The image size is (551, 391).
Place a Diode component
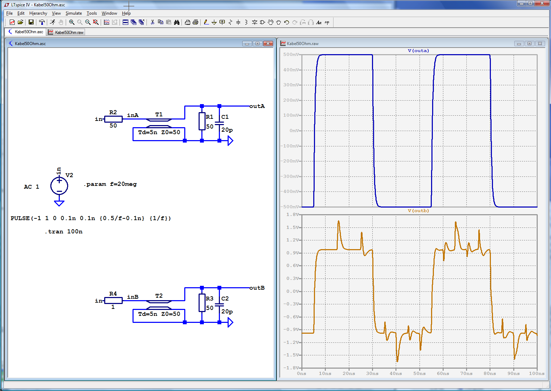tap(255, 22)
